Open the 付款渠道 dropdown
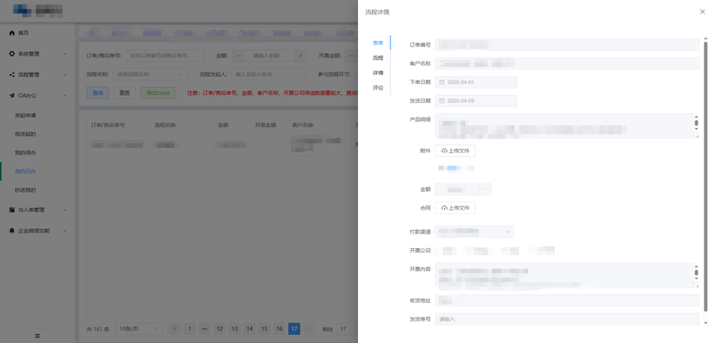Screen dimensions: 716x343 point(474,232)
